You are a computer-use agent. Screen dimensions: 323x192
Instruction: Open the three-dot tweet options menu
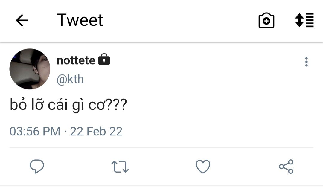[307, 62]
